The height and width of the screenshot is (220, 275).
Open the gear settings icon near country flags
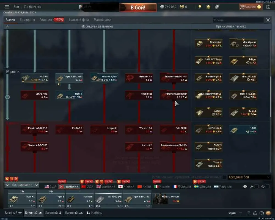pyautogui.click(x=245, y=186)
